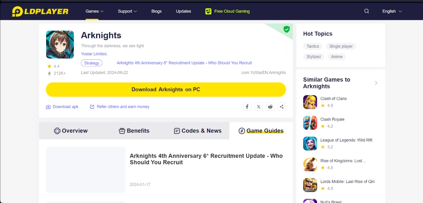Switch to the Codes & News tab
The image size is (423, 203).
tap(197, 131)
